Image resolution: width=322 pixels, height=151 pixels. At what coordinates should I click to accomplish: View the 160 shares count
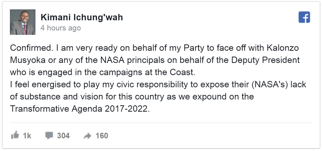point(102,136)
